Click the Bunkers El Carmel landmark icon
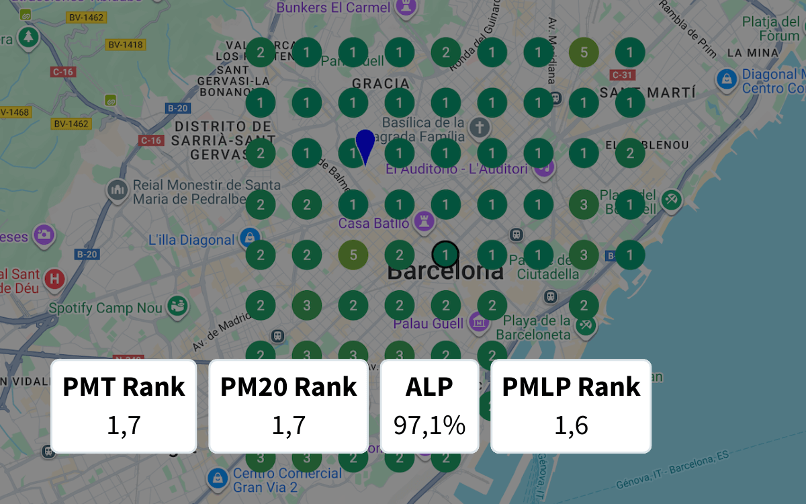The width and height of the screenshot is (806, 504). pyautogui.click(x=404, y=7)
